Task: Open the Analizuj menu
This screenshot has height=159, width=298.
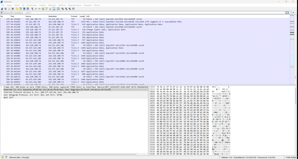Action: tap(42, 5)
